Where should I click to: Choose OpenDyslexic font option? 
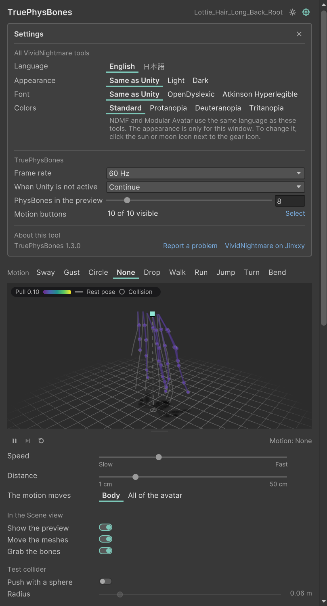click(191, 94)
